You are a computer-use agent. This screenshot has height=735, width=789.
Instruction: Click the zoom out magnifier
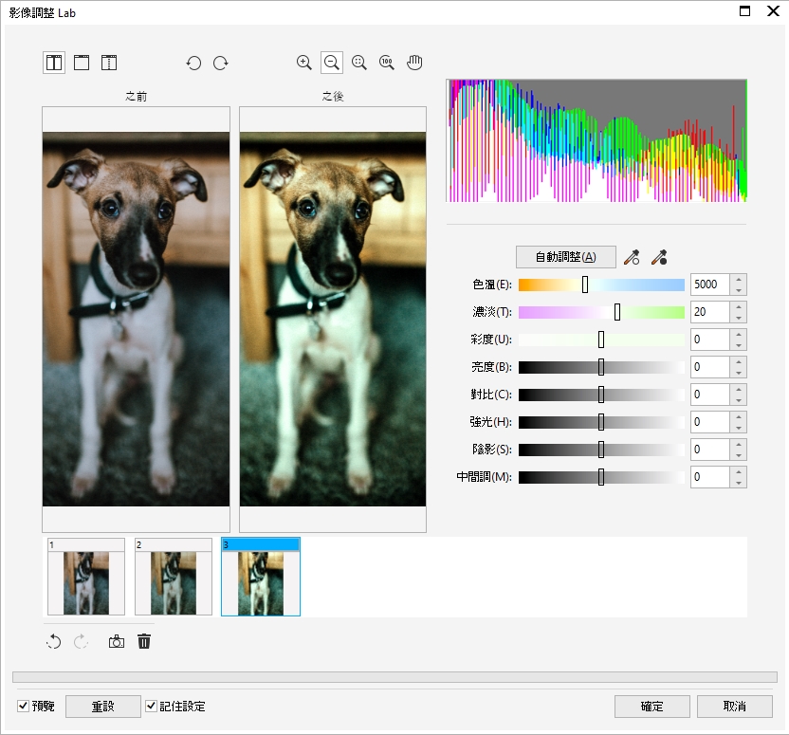pos(332,63)
